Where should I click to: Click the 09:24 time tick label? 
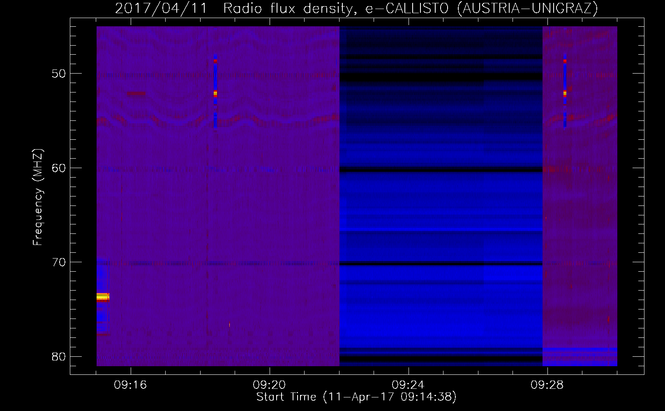409,385
